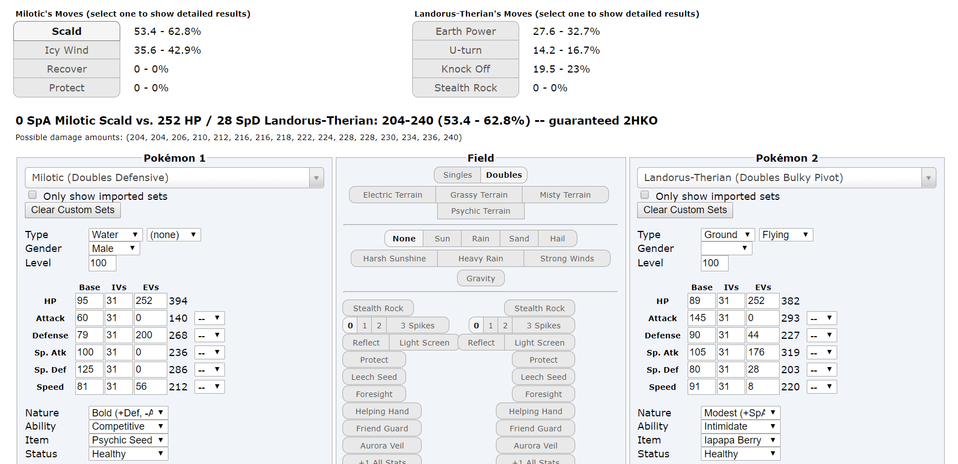Click the 'guaranteed 2HKO' damage result line
The height and width of the screenshot is (464, 958).
coord(336,121)
